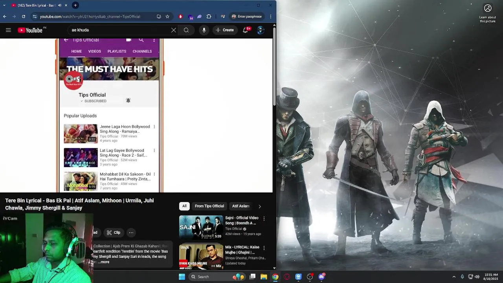The height and width of the screenshot is (283, 503).
Task: Open a new Chrome tab
Action: click(75, 5)
